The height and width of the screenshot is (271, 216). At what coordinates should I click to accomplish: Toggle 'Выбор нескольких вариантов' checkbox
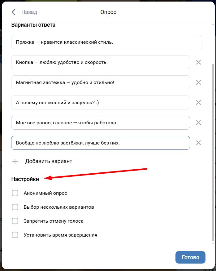15,207
